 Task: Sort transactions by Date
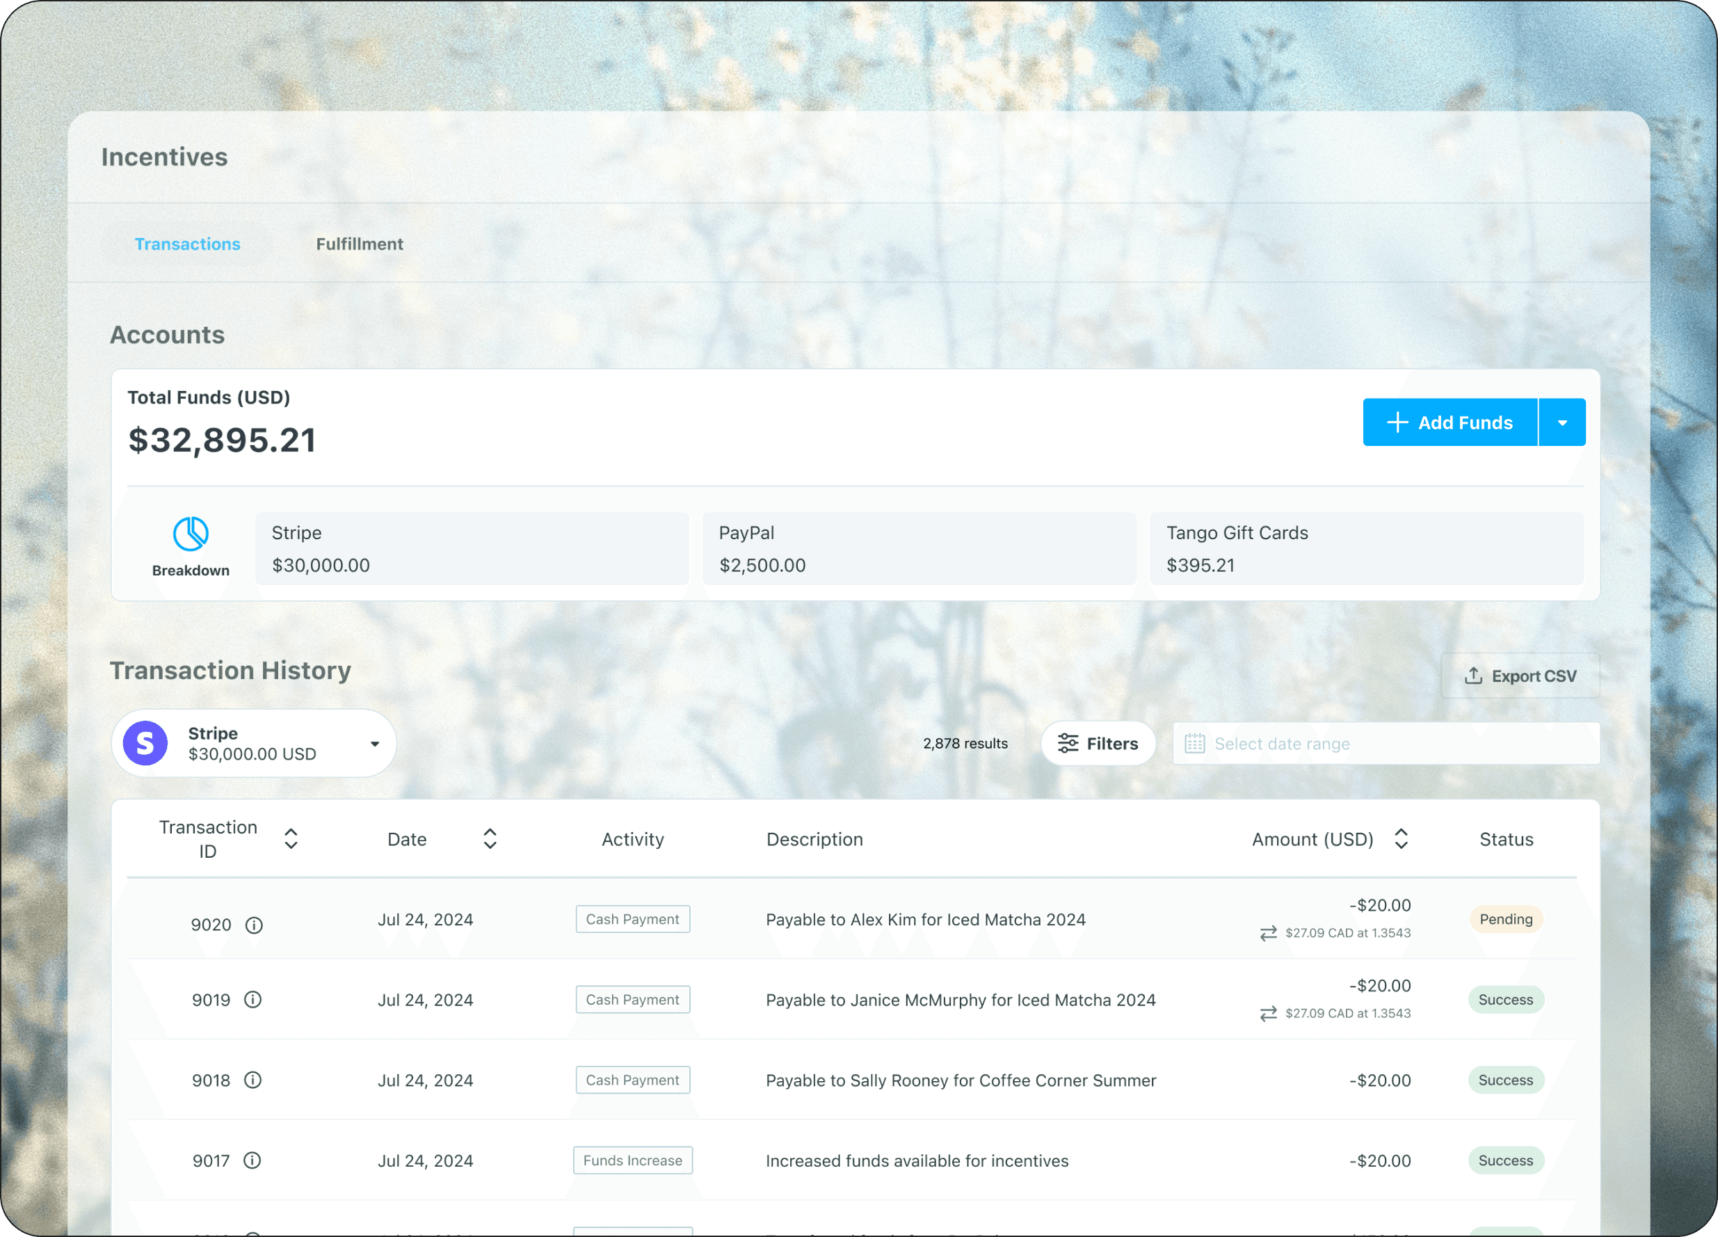(x=490, y=838)
